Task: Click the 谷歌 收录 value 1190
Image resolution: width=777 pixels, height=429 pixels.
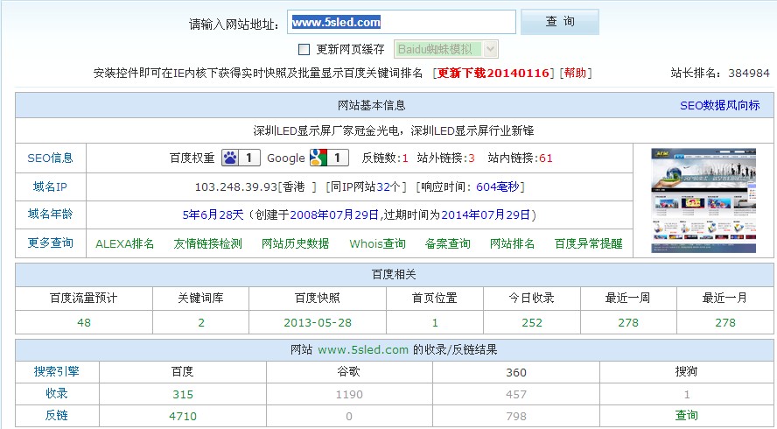Action: [x=349, y=394]
